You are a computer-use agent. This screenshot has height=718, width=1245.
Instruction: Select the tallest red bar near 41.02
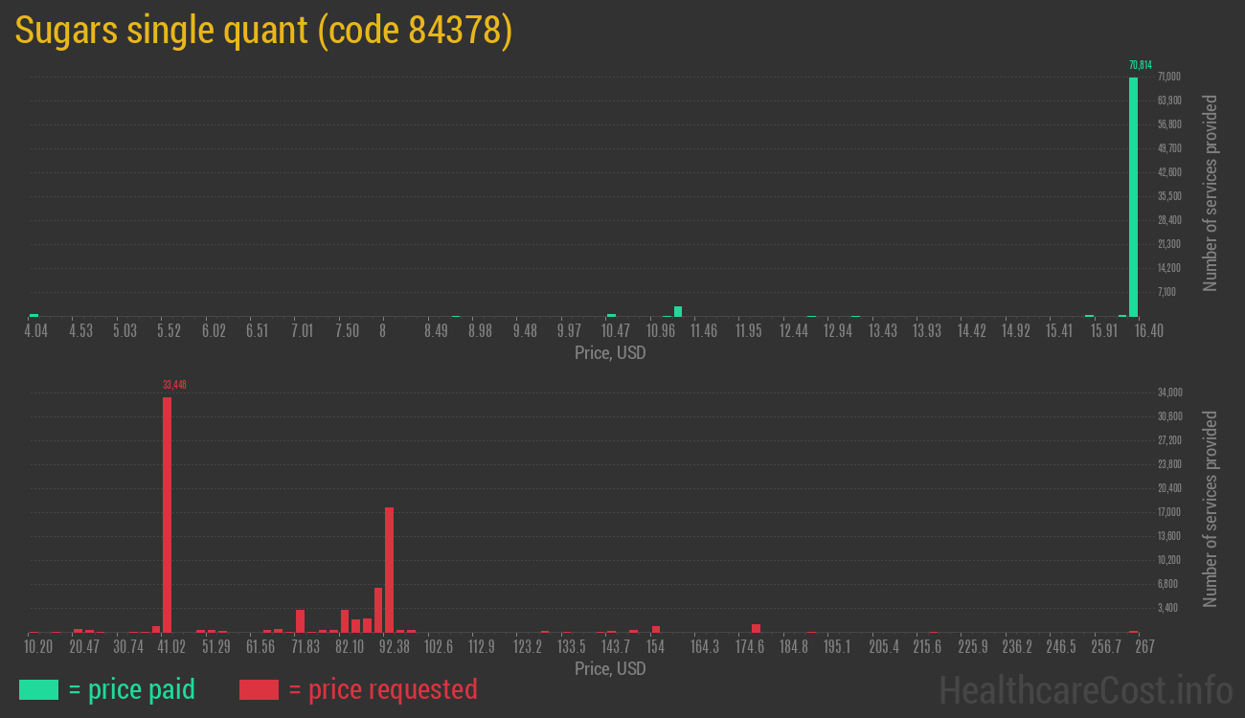tap(169, 512)
